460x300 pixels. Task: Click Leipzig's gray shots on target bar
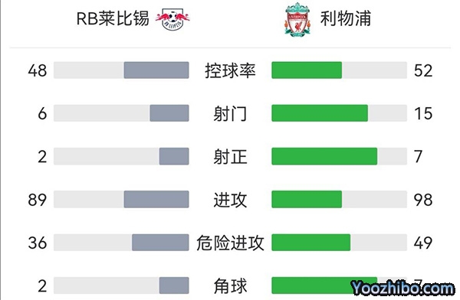click(x=174, y=156)
